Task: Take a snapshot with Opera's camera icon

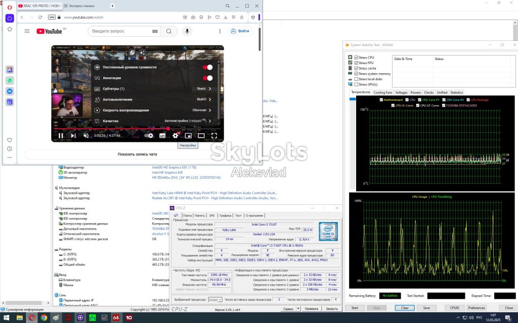Action: point(193,17)
